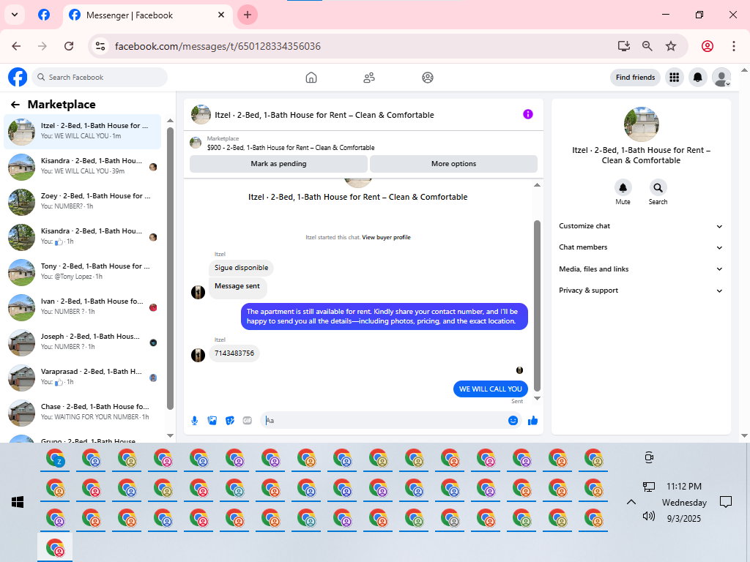
Task: Expand the Customize chat section
Action: coord(641,226)
